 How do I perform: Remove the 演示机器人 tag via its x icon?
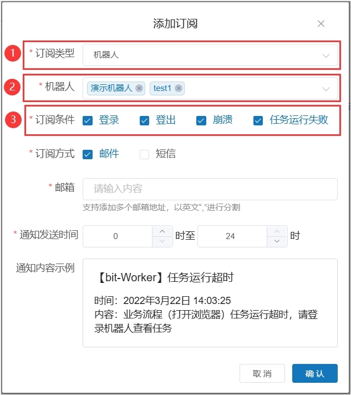pos(139,88)
